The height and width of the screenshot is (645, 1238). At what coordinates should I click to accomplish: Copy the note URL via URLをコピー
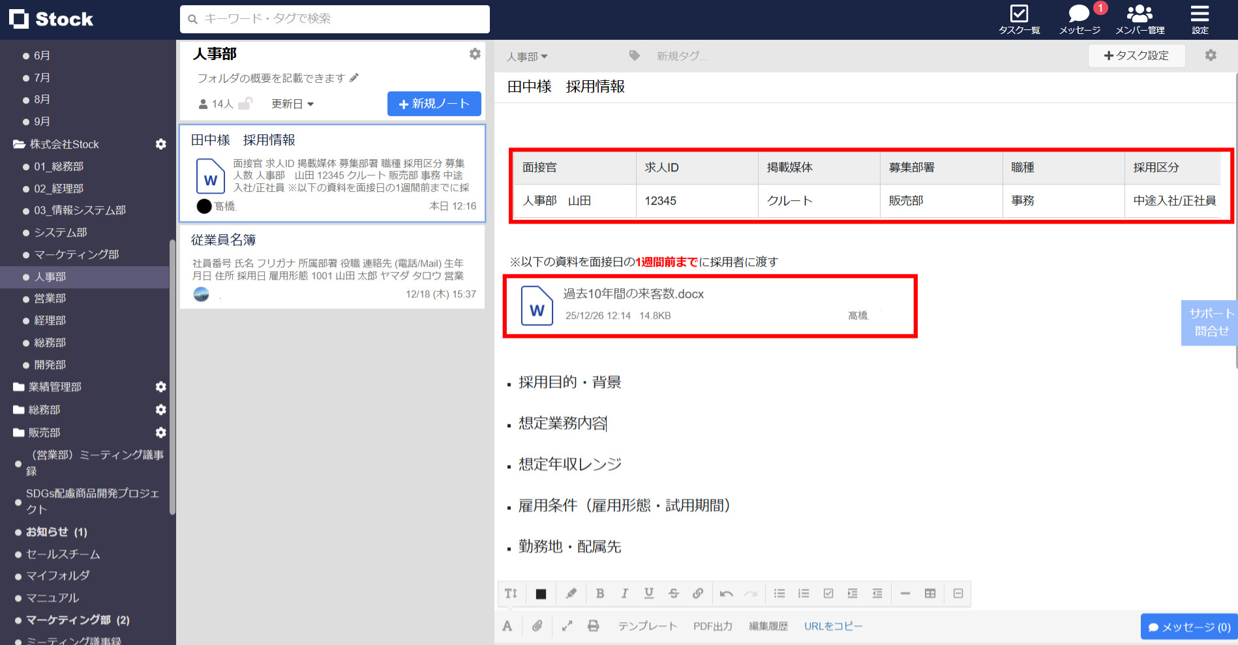pos(833,625)
